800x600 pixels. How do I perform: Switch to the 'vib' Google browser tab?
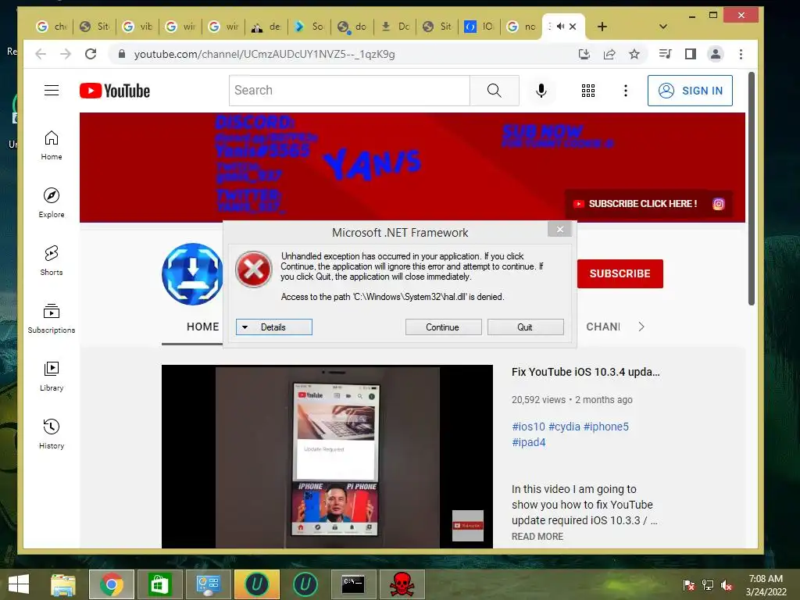tap(137, 27)
